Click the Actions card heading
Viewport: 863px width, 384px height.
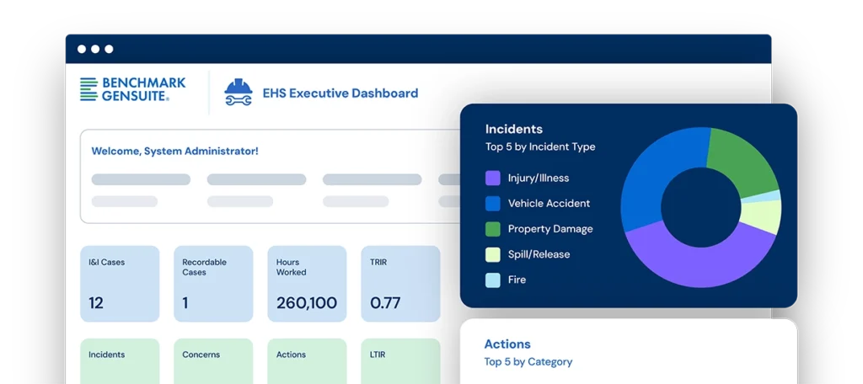coord(507,344)
